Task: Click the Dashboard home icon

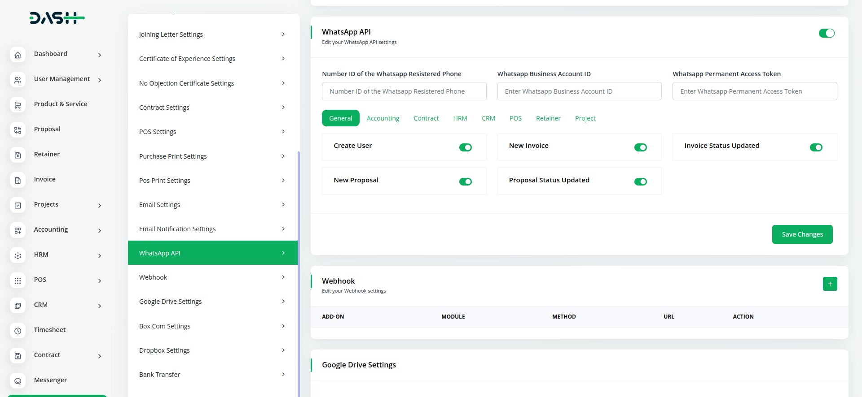Action: [18, 55]
